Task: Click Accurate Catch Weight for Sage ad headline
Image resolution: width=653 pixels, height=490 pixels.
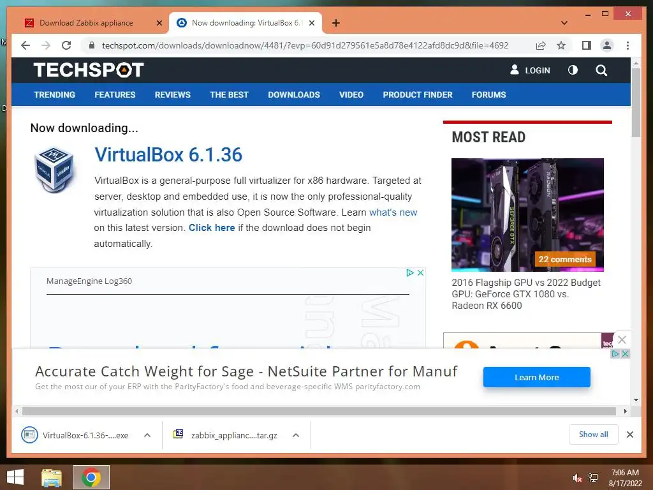Action: pos(246,371)
